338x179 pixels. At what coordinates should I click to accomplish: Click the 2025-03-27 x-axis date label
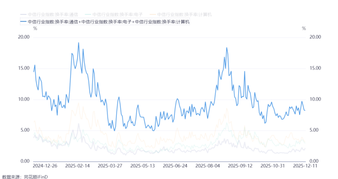click(x=110, y=166)
